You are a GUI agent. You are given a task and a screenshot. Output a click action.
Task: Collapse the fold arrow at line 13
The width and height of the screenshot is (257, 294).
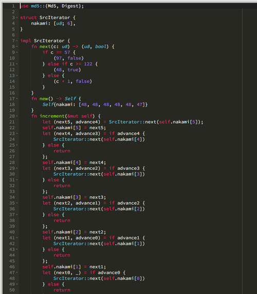17,76
